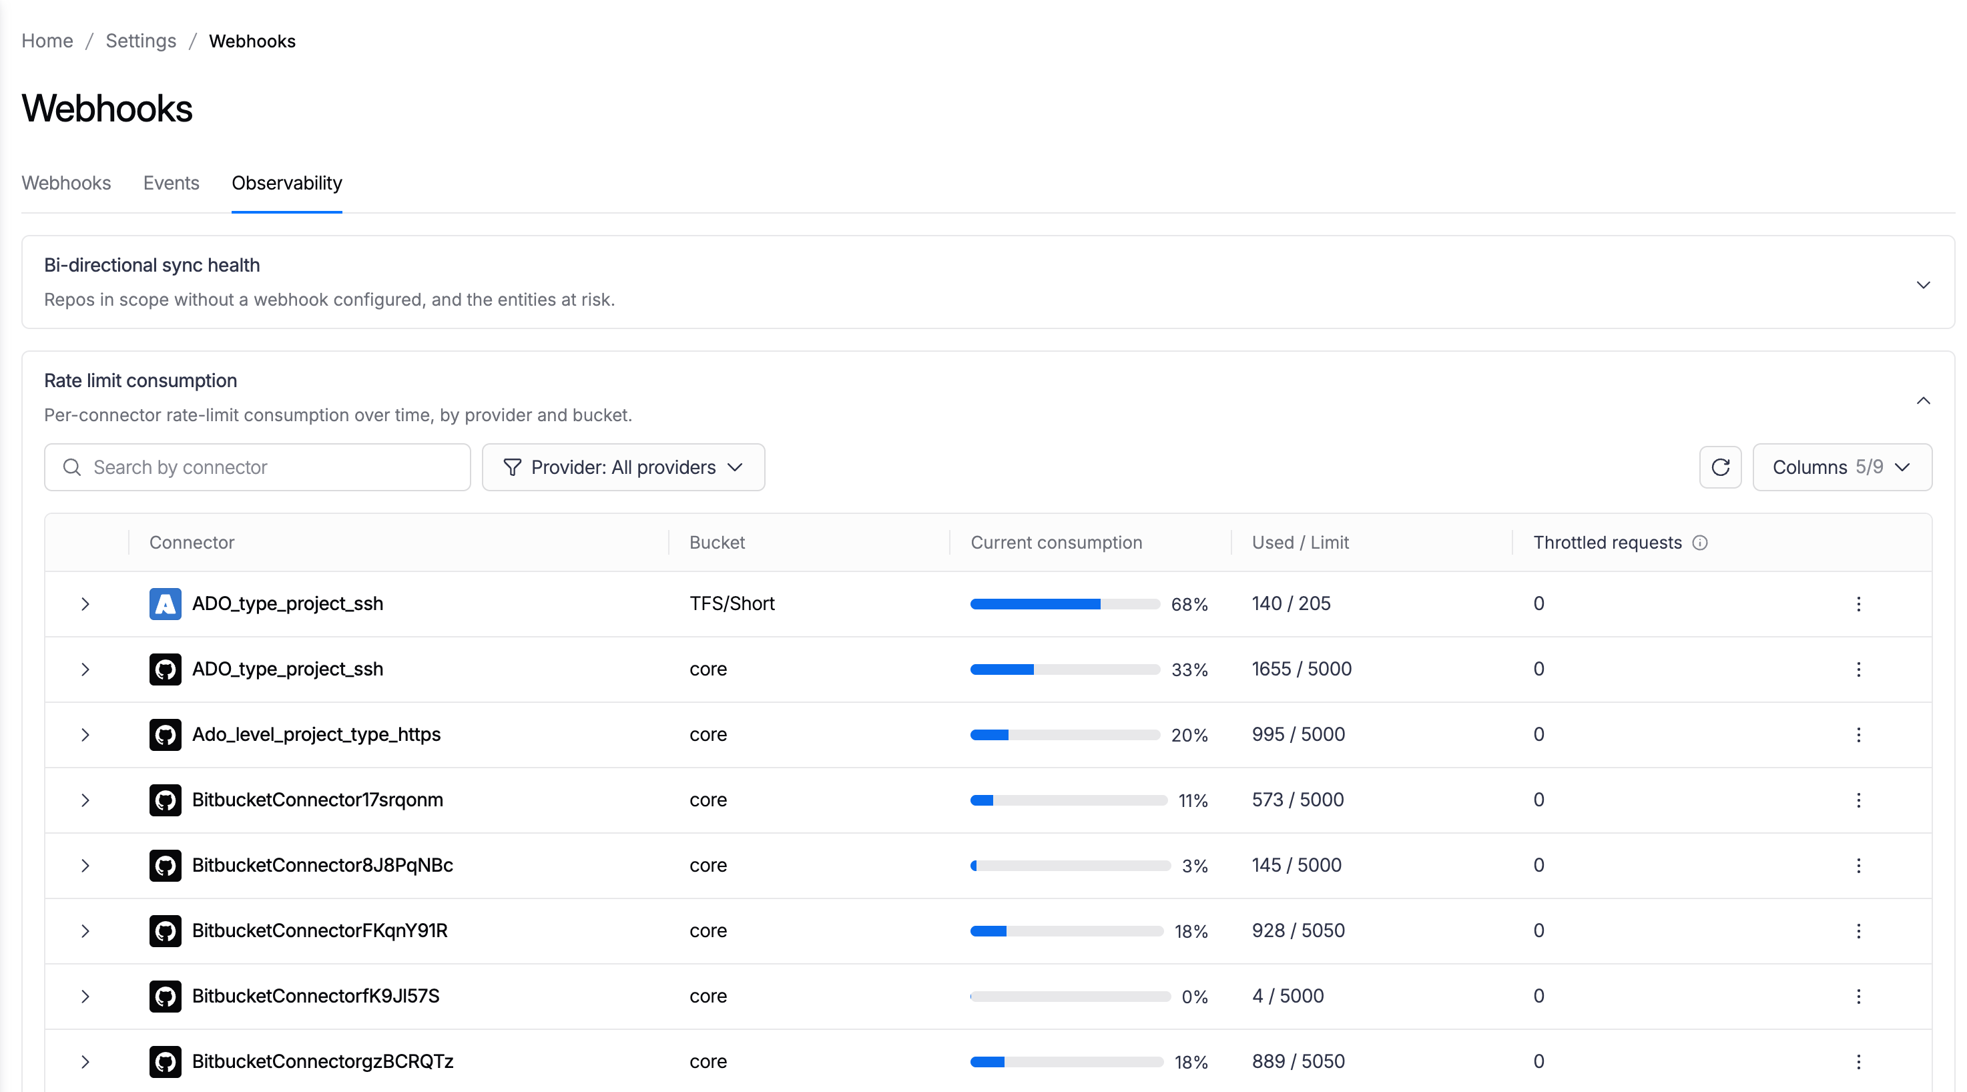The image size is (1967, 1092).
Task: Click the 33% consumption progress bar
Action: (x=1065, y=669)
